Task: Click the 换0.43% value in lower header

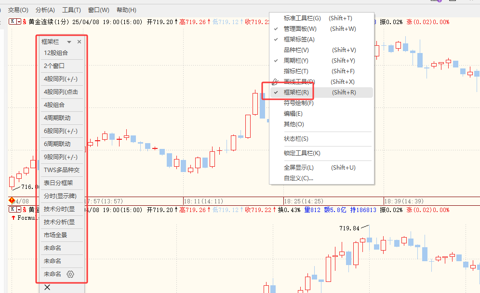Action: [289, 210]
